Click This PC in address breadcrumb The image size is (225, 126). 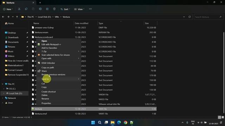pos(31,17)
